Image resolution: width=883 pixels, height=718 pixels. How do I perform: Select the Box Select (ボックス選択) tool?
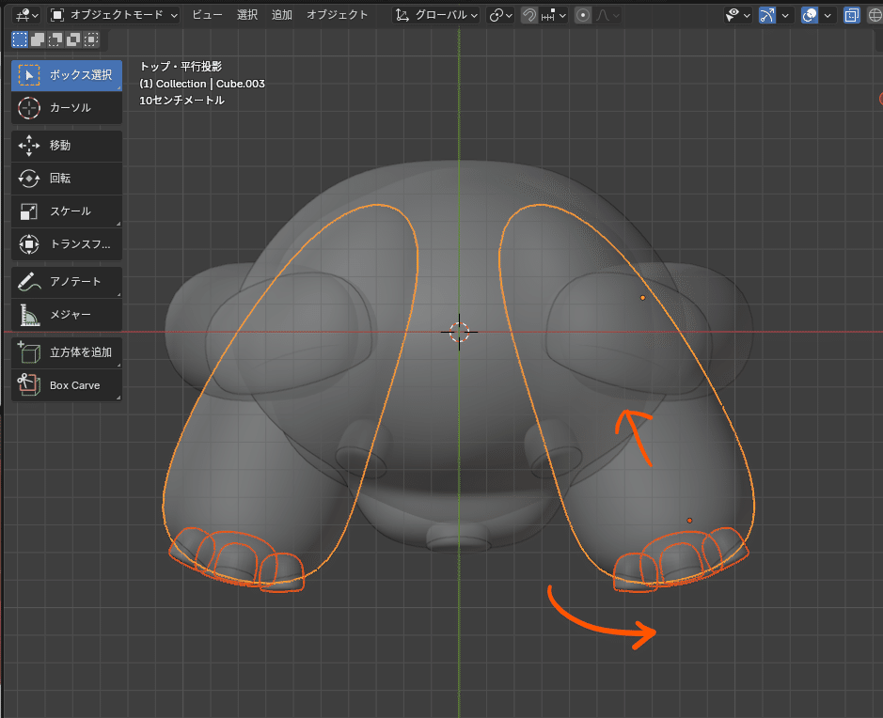(67, 75)
